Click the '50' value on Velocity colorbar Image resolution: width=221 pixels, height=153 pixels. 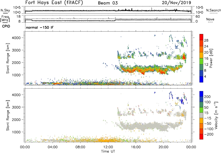point(206,107)
